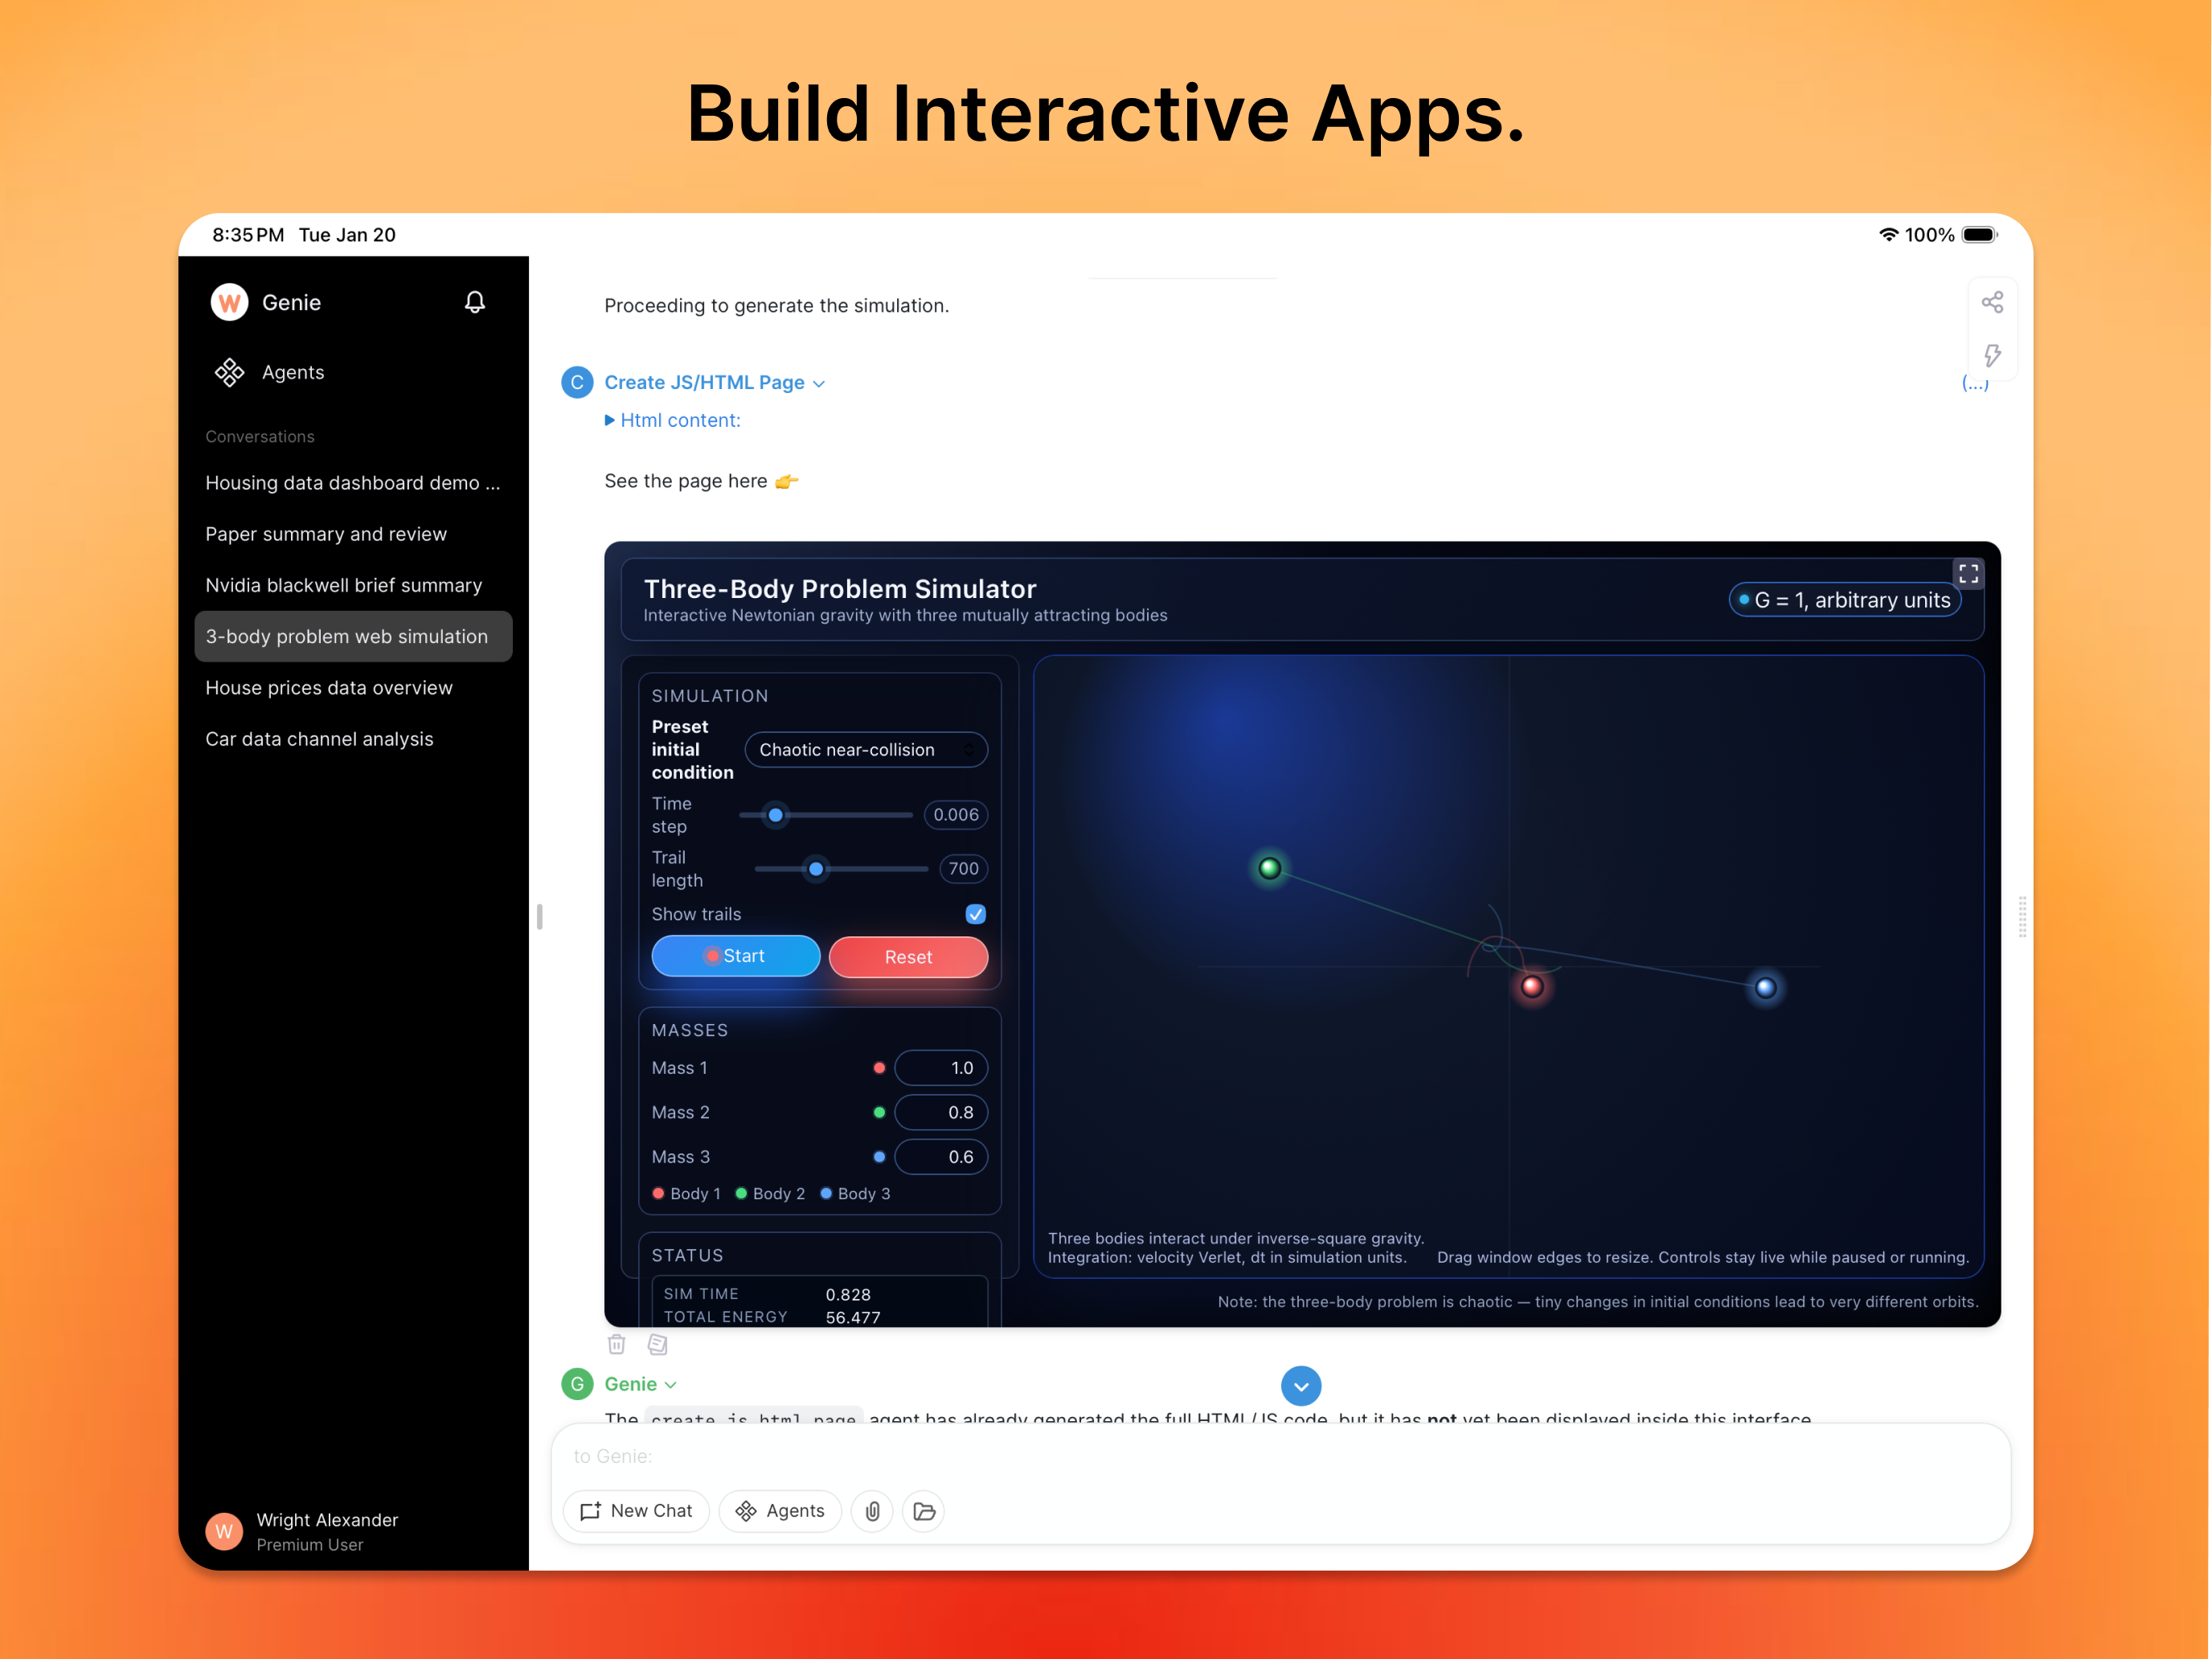Screen dimensions: 2212x1659
Task: Open the Preset initial condition dropdown
Action: coord(866,750)
